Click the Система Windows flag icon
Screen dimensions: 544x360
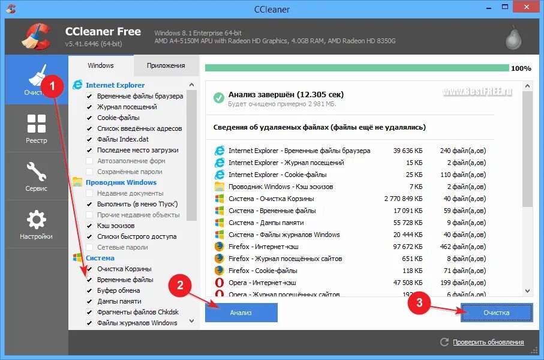tap(77, 257)
